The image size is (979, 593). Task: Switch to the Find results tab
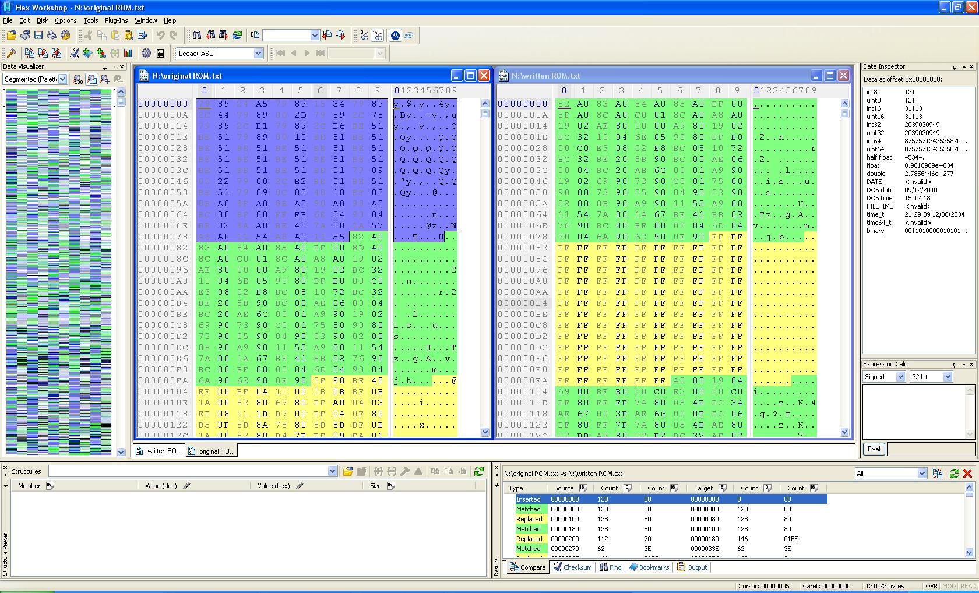pyautogui.click(x=610, y=567)
